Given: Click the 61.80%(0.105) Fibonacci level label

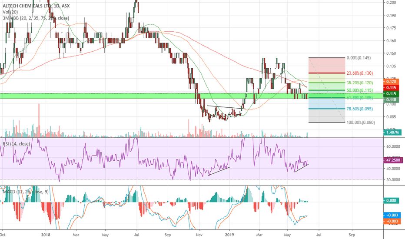Looking at the screenshot, I should pyautogui.click(x=359, y=98).
